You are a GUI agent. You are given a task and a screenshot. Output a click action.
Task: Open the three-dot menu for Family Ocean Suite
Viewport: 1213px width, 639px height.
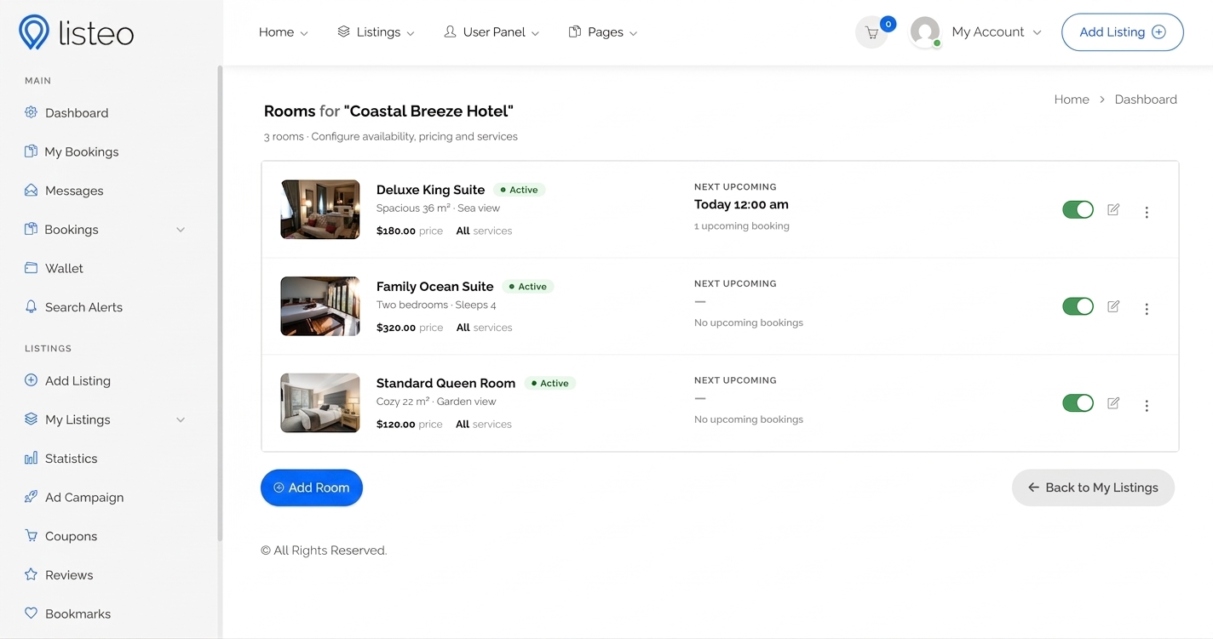coord(1147,310)
